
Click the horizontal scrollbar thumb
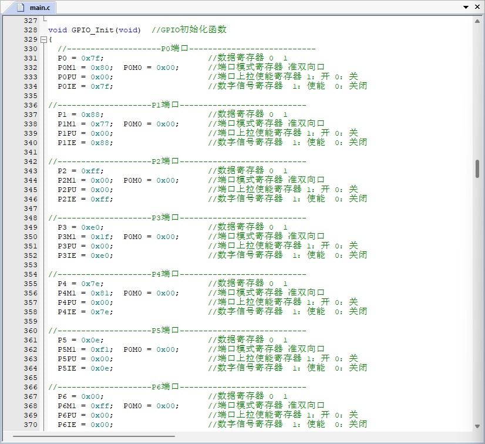[x=94, y=436]
